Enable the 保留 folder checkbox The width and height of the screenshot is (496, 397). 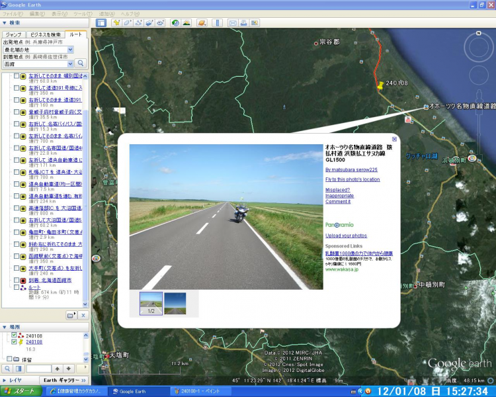click(x=9, y=359)
